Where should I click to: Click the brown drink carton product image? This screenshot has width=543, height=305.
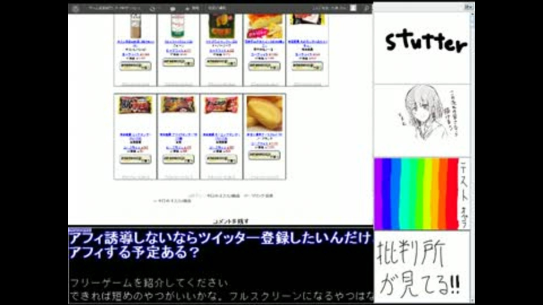[x=135, y=27]
